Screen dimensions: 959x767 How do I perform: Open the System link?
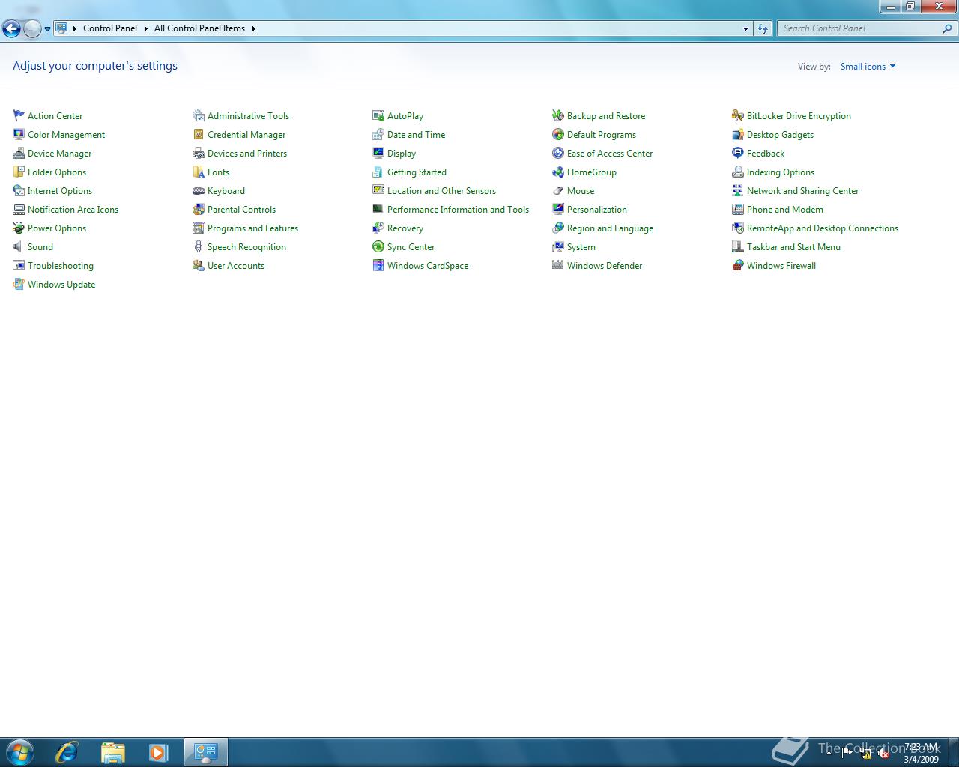coord(581,247)
